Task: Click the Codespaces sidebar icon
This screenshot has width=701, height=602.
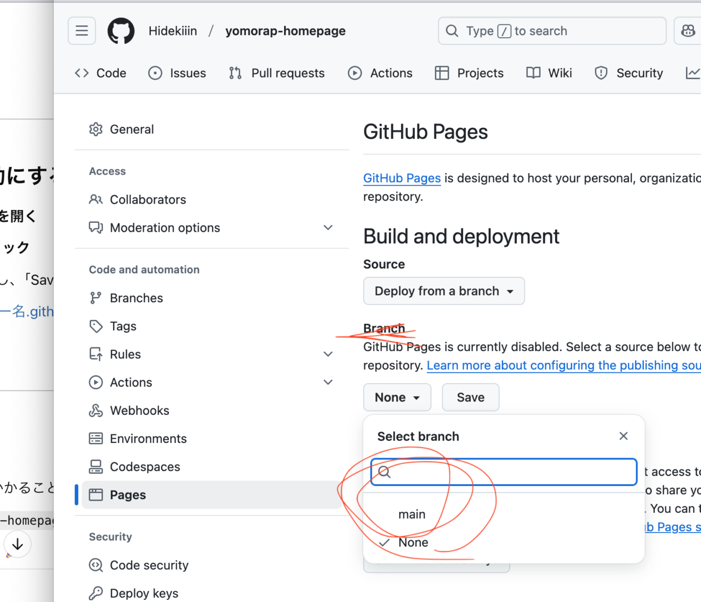Action: pos(96,467)
